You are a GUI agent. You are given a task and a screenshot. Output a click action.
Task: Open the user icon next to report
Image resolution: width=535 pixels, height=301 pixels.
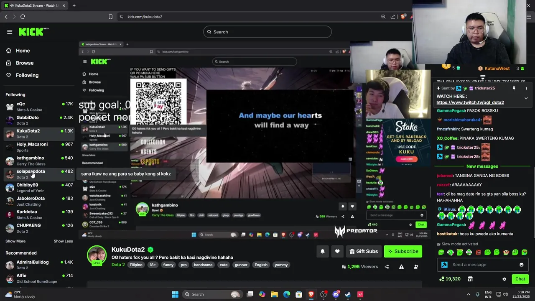click(416, 267)
